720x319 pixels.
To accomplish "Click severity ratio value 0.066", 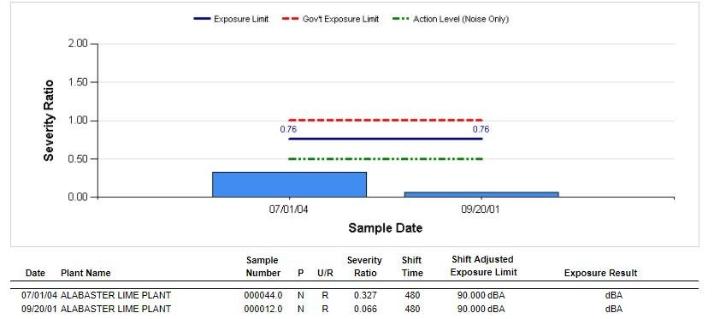I will pyautogui.click(x=365, y=309).
